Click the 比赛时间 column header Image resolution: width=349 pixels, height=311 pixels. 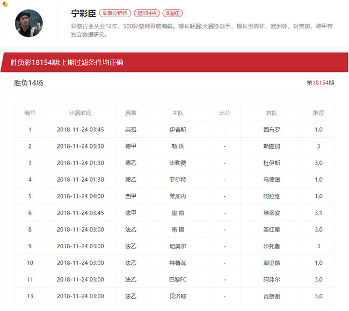coord(81,113)
